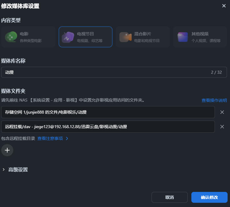
Task: Click the arrow next to 查看注意事项
Action: tap(67, 138)
